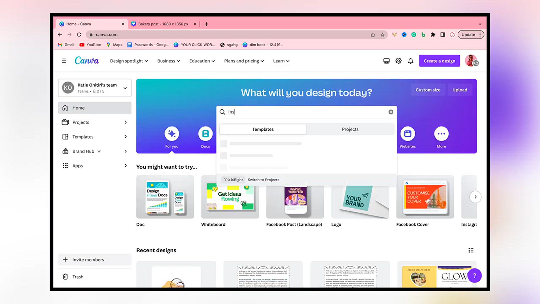Open a new browser tab

pyautogui.click(x=206, y=24)
